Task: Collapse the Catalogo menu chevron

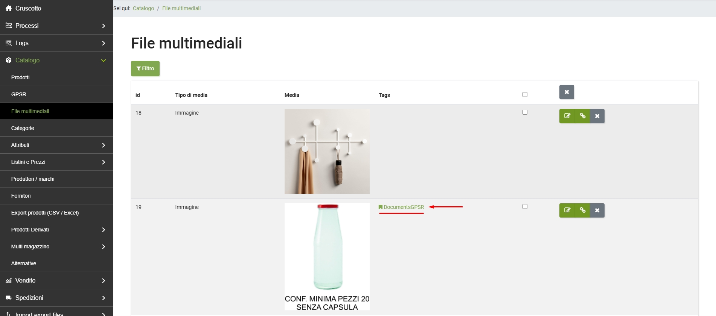Action: (x=104, y=60)
